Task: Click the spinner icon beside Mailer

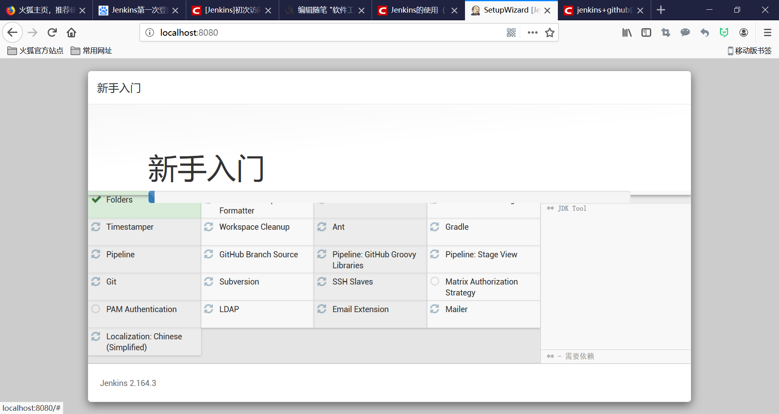Action: (435, 309)
